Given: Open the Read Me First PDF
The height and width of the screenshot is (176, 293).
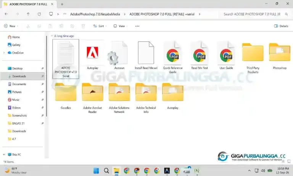Looking at the screenshot, I should pyautogui.click(x=200, y=55).
